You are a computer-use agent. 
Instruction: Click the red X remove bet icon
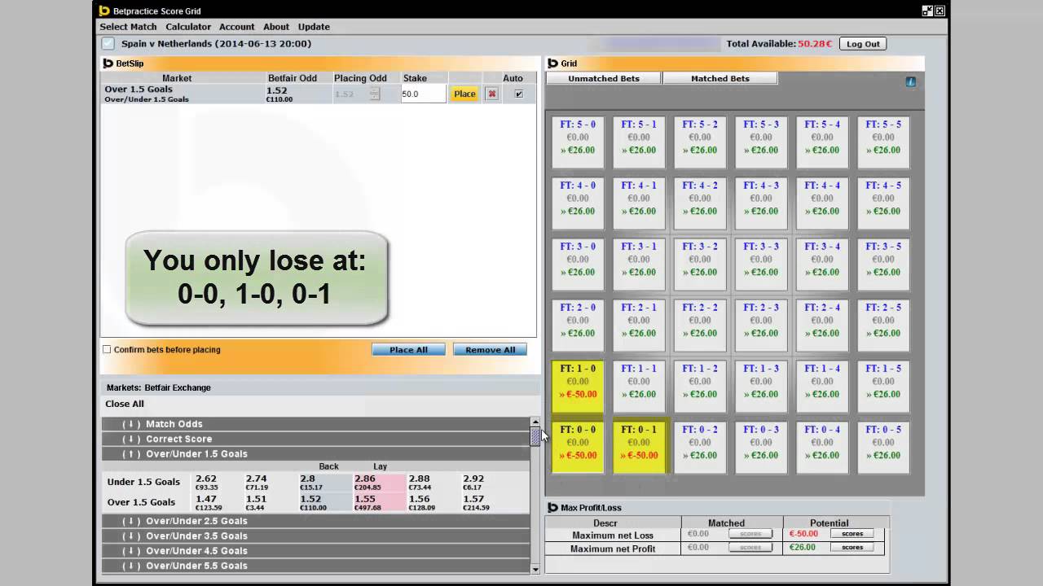click(x=491, y=94)
